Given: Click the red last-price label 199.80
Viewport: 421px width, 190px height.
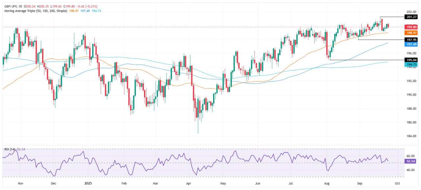Looking at the screenshot, I should tap(410, 27).
